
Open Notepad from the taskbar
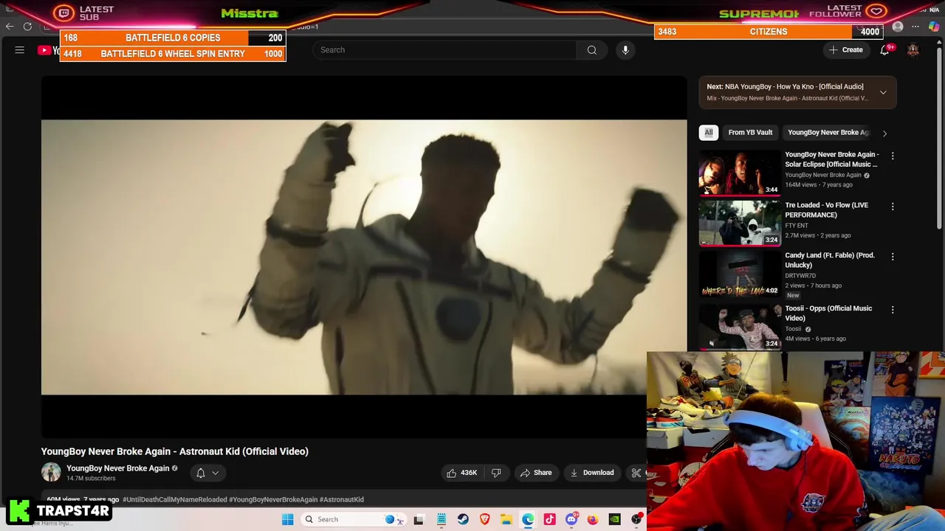pyautogui.click(x=441, y=519)
